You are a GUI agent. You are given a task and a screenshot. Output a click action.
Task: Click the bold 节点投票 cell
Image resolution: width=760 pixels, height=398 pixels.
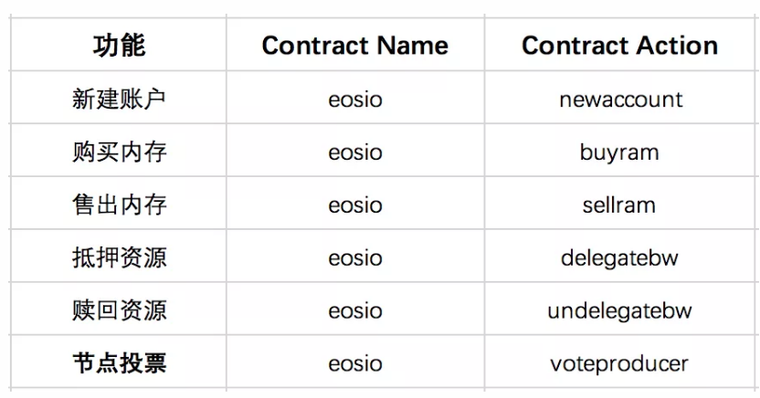(119, 363)
